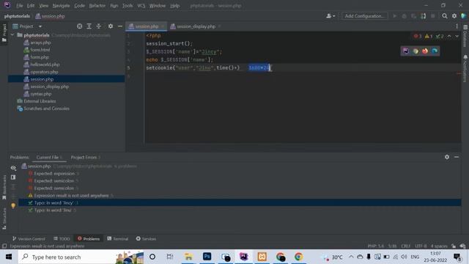The height and width of the screenshot is (264, 469).
Task: Hide the Problems tool window
Action: [x=457, y=157]
